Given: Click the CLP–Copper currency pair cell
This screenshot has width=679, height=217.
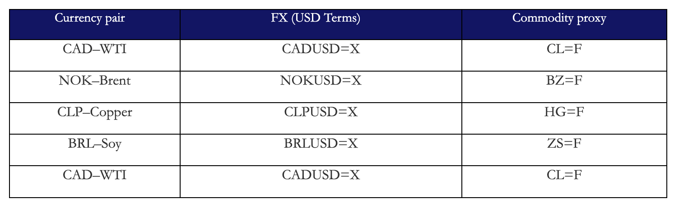Looking at the screenshot, I should pos(94,112).
